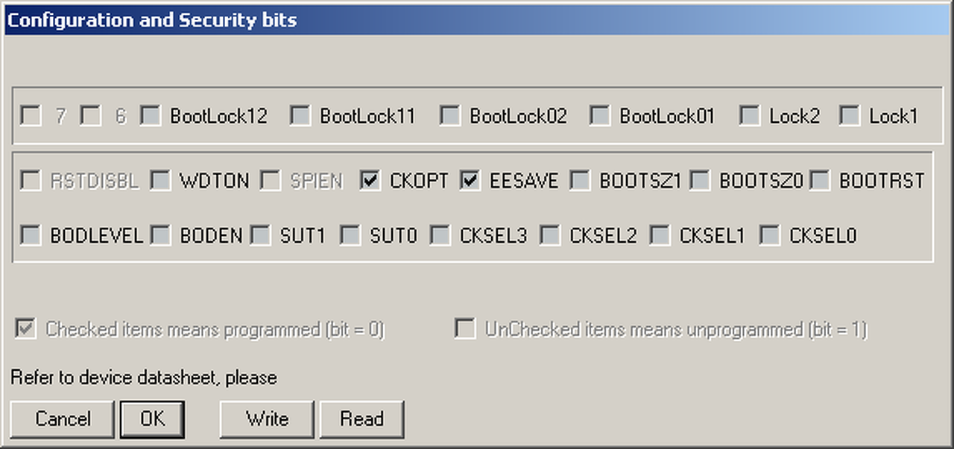Screen dimensions: 954x449
Task: Enable the BOOTSZ1 checkbox
Action: click(x=580, y=180)
